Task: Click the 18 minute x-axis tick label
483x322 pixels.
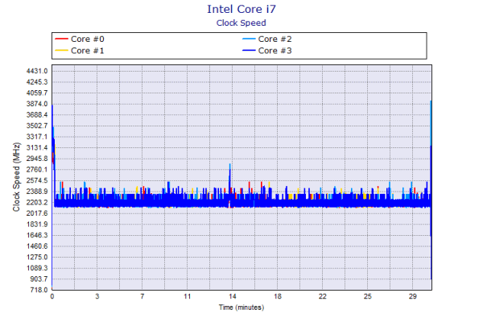Action: point(278,296)
